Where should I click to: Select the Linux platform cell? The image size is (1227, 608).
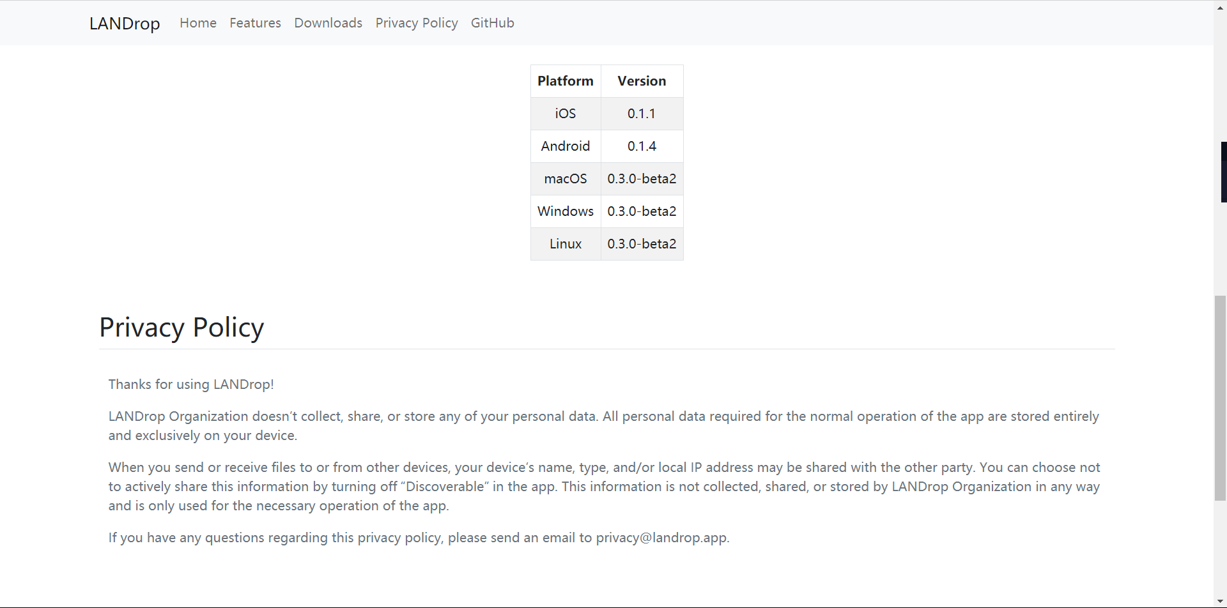pos(565,244)
